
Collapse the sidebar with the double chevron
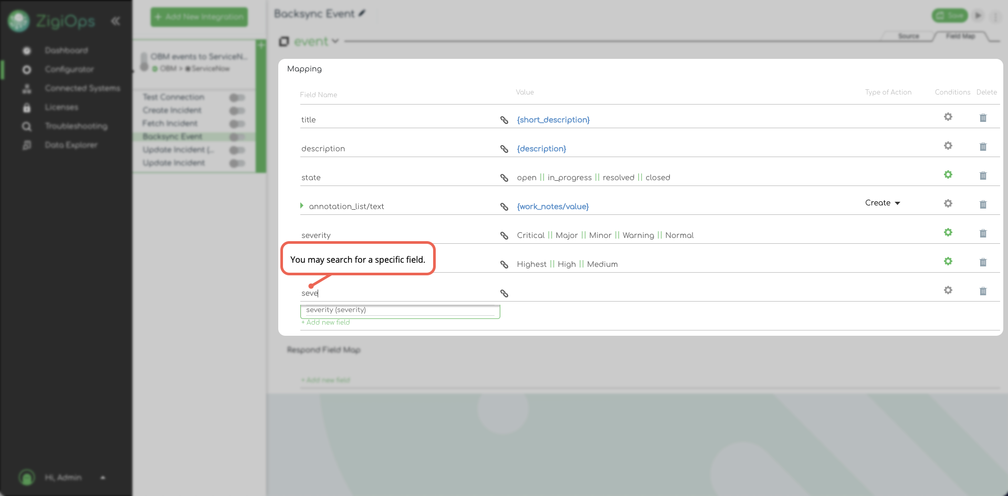(x=115, y=21)
